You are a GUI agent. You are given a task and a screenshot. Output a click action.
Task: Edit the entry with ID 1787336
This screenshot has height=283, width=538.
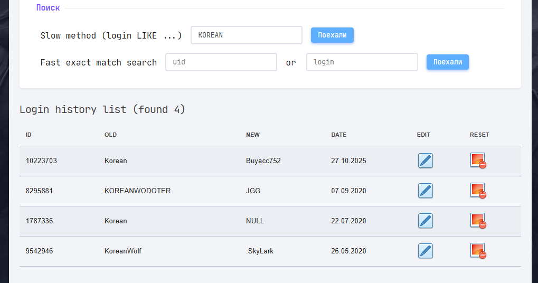click(425, 221)
